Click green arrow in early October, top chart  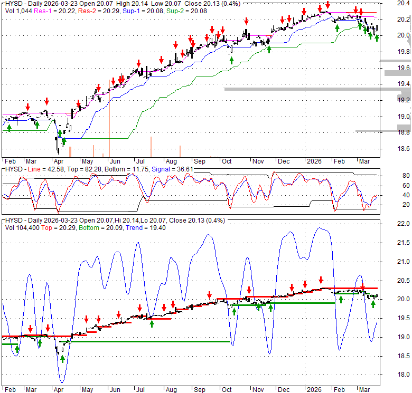[231, 60]
